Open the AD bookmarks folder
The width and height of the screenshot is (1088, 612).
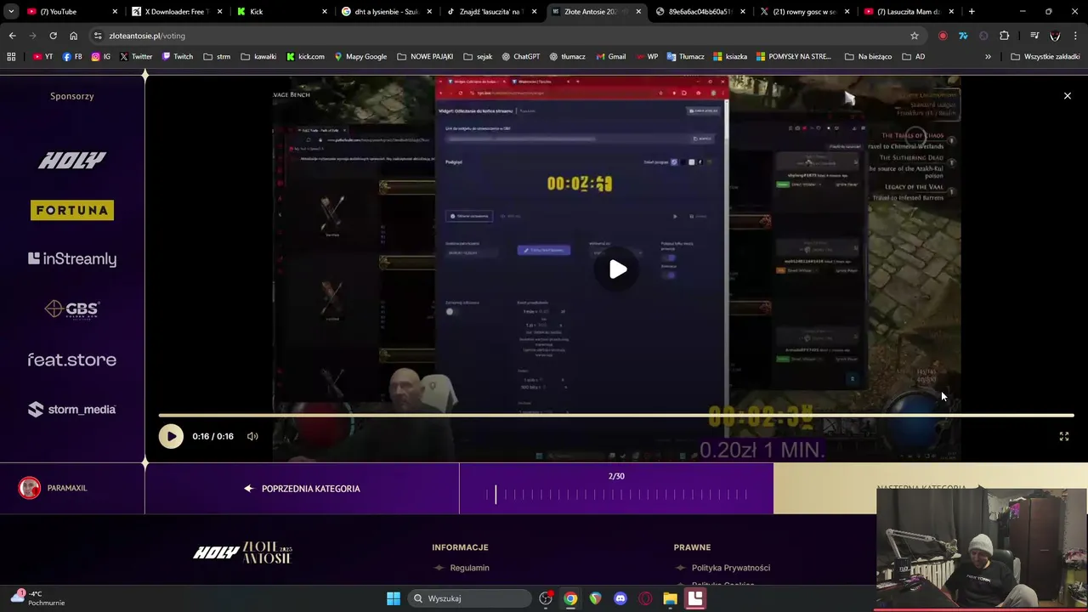(914, 57)
